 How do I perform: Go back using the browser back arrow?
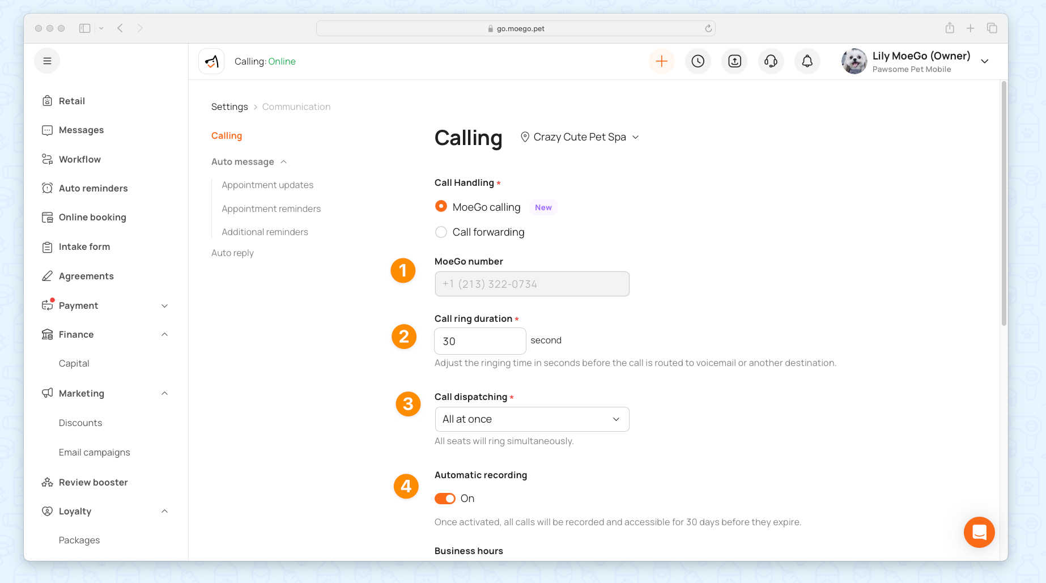[120, 28]
